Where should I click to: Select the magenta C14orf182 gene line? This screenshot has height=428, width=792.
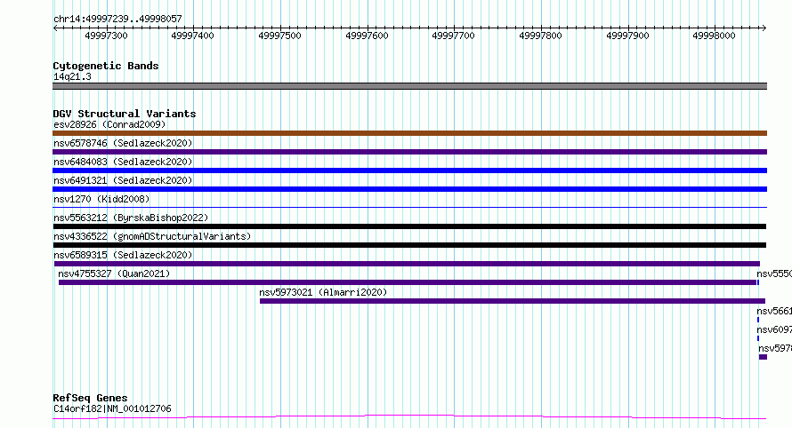(409, 417)
